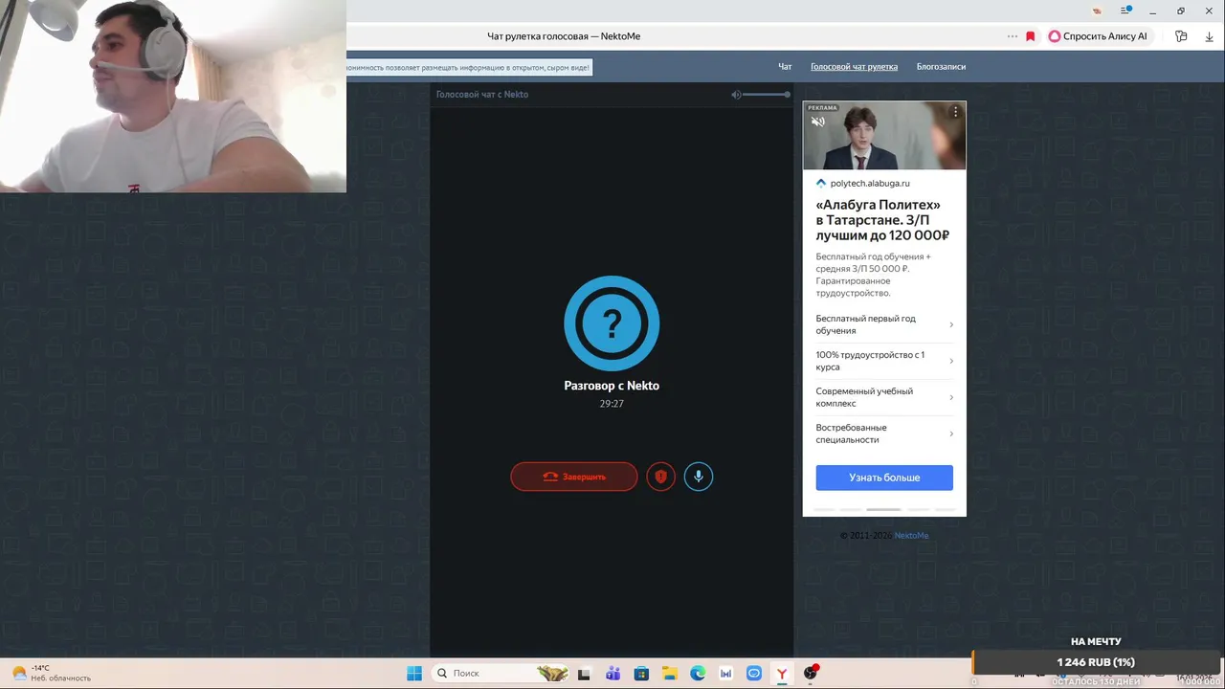The height and width of the screenshot is (689, 1225).
Task: Open Microsoft Teams from the taskbar
Action: (x=612, y=674)
